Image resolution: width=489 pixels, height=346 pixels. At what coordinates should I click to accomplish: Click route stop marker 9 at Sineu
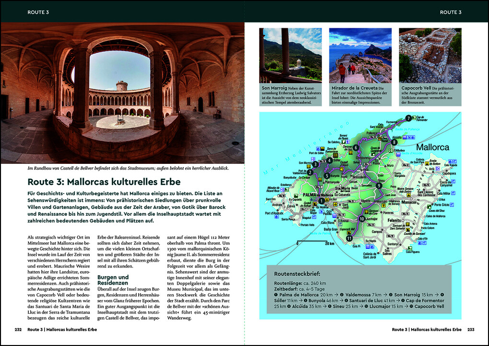379,185
